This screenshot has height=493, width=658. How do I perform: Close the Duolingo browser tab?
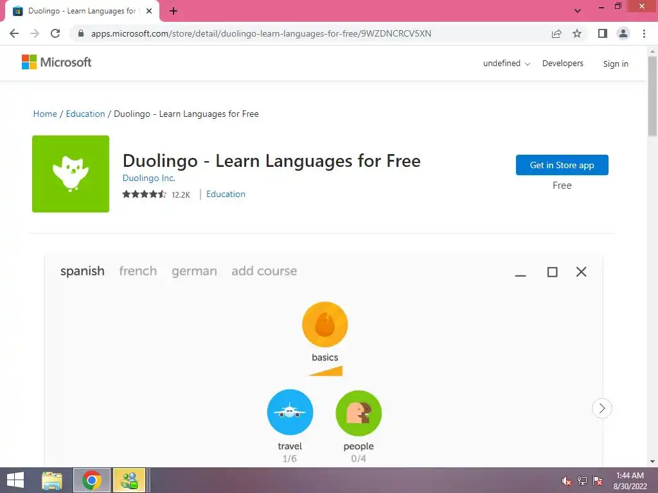point(149,11)
